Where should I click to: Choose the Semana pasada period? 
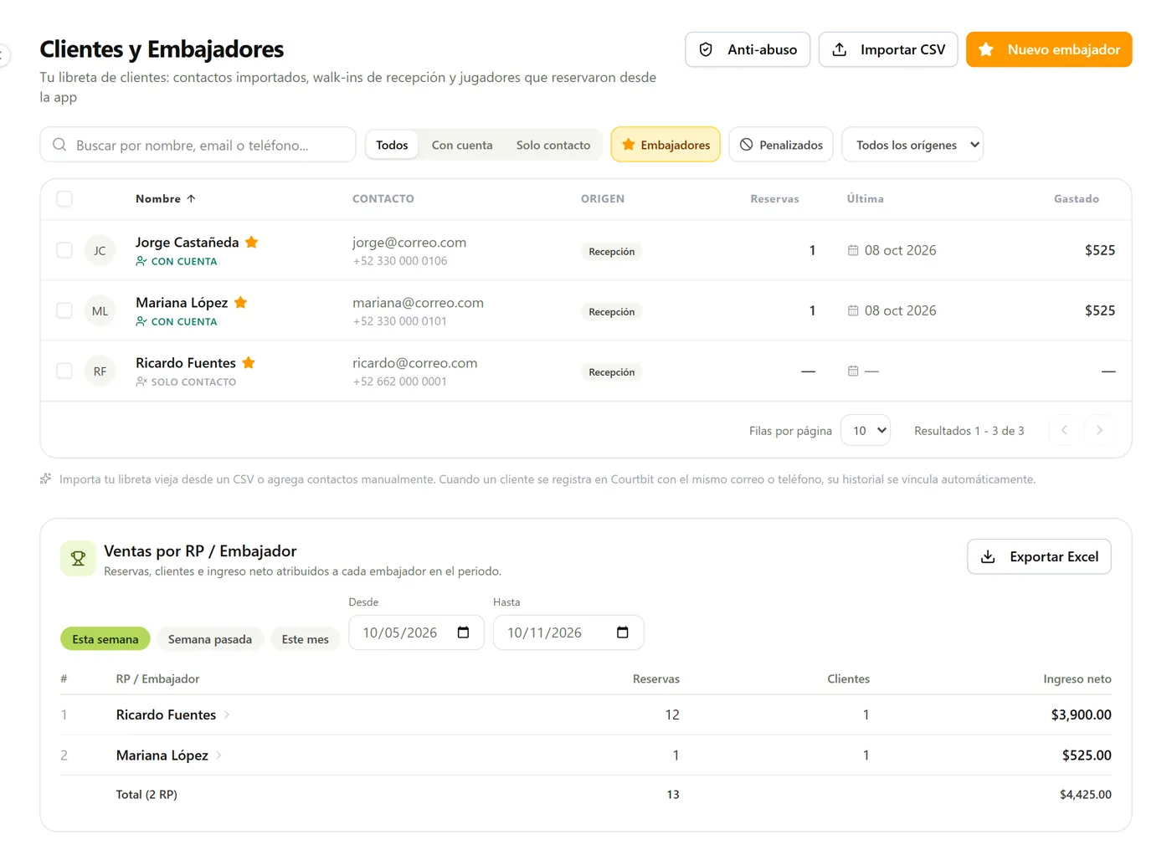[210, 639]
